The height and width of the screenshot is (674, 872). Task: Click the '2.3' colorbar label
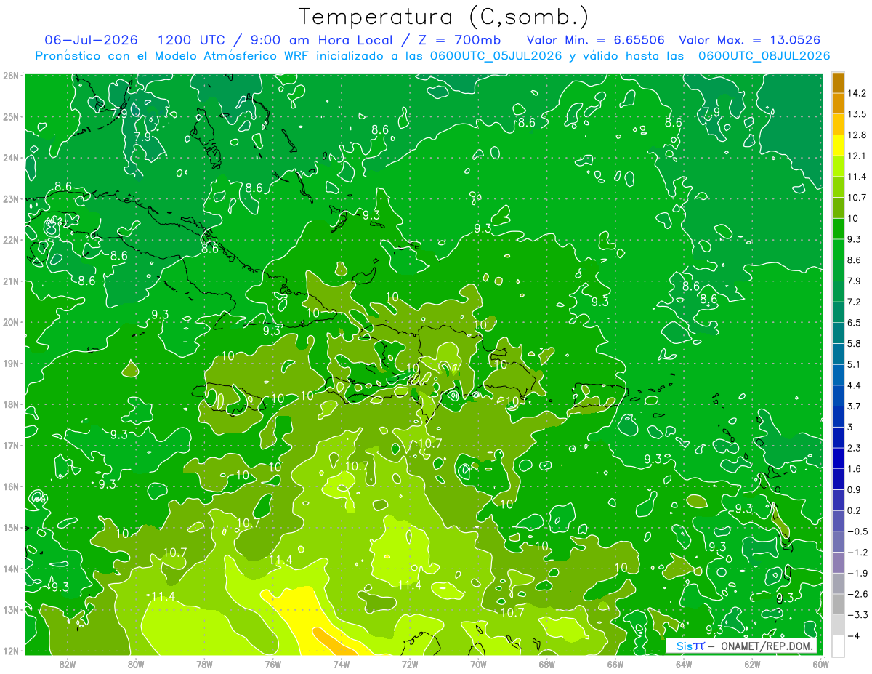855,448
